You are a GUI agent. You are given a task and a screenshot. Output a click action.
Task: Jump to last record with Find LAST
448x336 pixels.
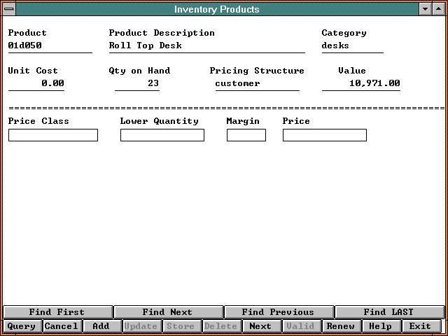[x=388, y=312]
